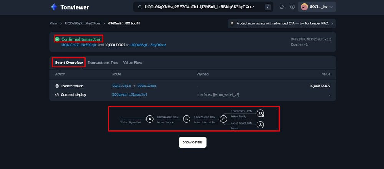Switch to Event Overview tab
Image resolution: width=384 pixels, height=169 pixels.
[69, 63]
